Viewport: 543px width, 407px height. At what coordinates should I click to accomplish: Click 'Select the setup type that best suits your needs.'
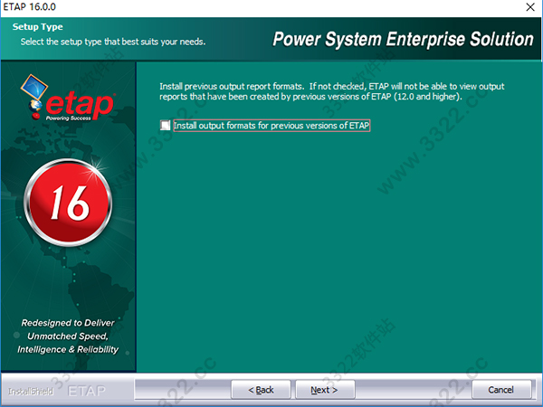click(113, 42)
